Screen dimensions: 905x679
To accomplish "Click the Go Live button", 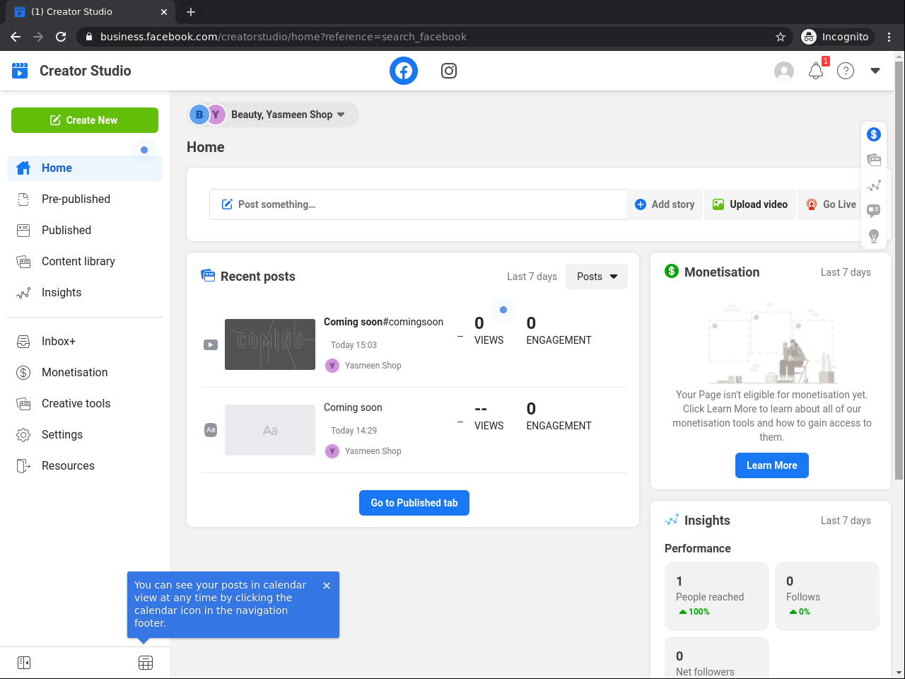I will tap(831, 204).
